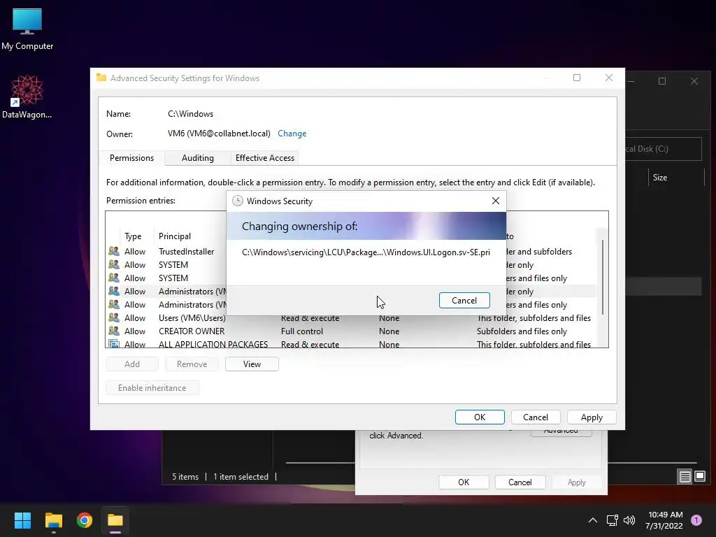Cancel the Advanced Security Settings dialog

[x=536, y=417]
